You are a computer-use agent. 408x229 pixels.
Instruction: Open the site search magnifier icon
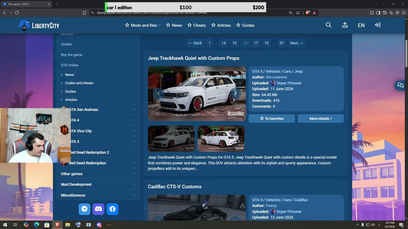[x=328, y=25]
